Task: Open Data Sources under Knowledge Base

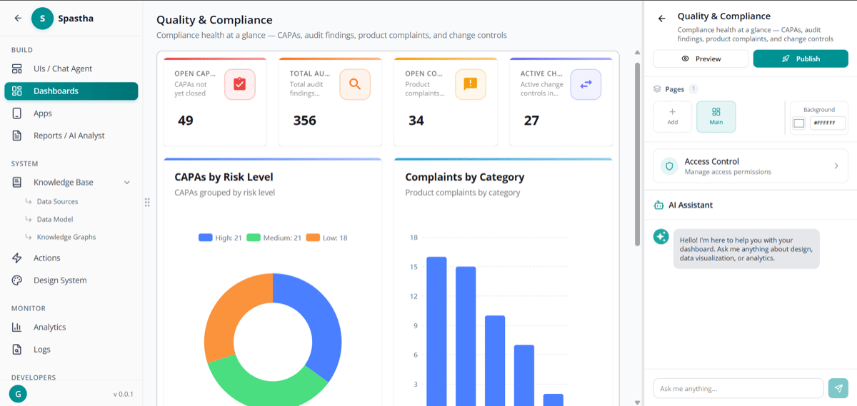Action: [x=57, y=202]
